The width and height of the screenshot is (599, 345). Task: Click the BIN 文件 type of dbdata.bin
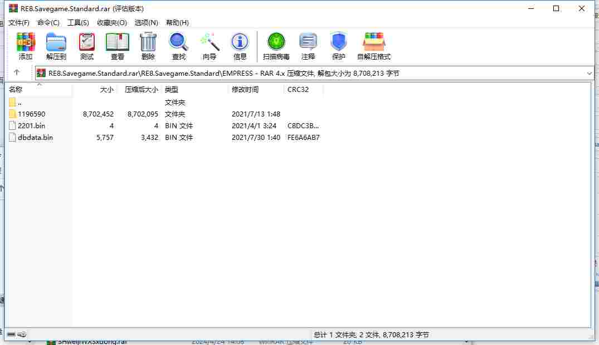tap(179, 138)
